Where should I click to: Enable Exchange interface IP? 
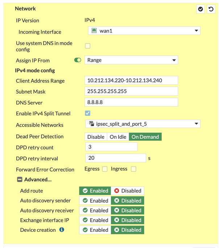pos(95,220)
